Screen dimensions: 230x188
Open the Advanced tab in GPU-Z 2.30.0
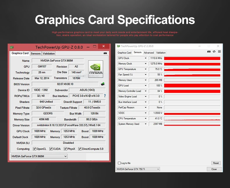[149, 53]
